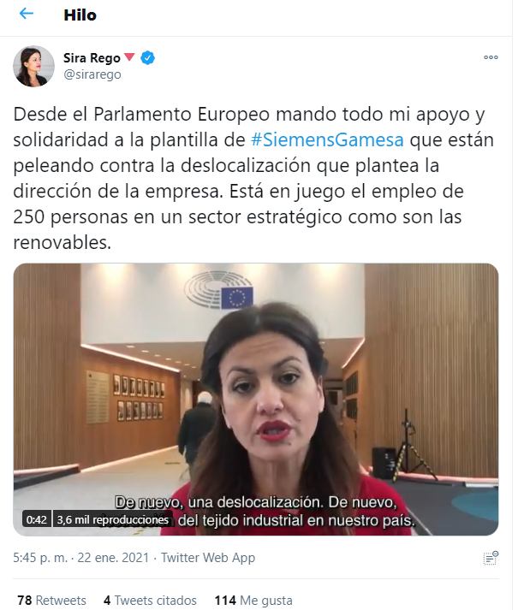518x610 pixels.
Task: Click the blue verified badge icon
Action: click(147, 58)
